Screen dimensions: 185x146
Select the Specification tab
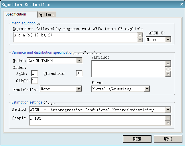(20, 14)
